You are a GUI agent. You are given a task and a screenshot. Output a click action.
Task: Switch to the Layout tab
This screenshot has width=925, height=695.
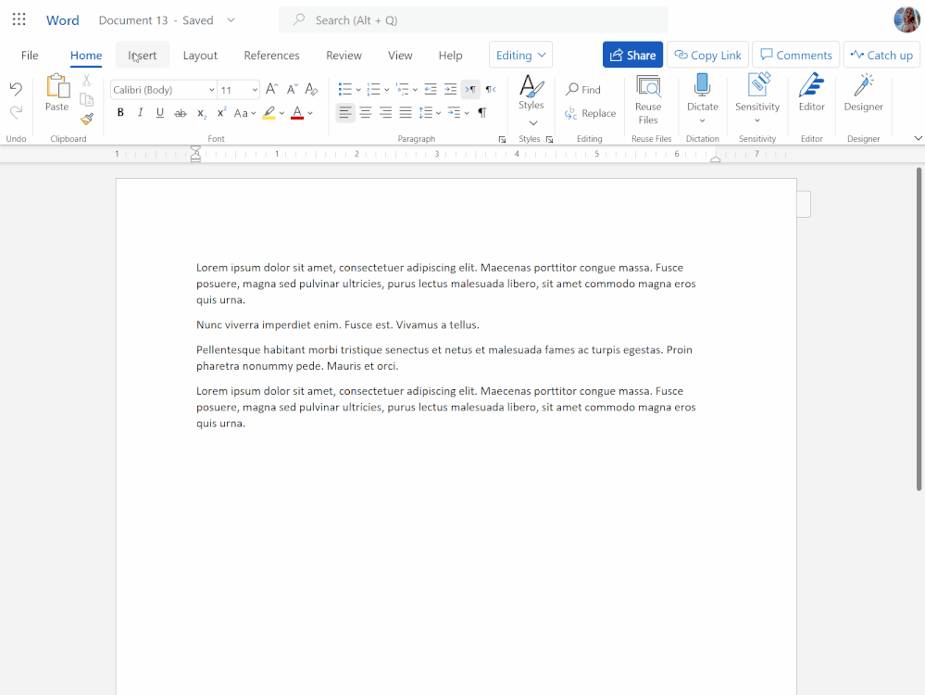[200, 55]
